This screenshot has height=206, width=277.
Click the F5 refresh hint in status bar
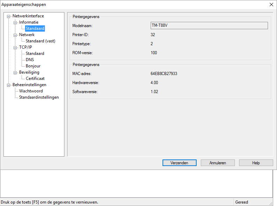pyautogui.click(x=49, y=202)
